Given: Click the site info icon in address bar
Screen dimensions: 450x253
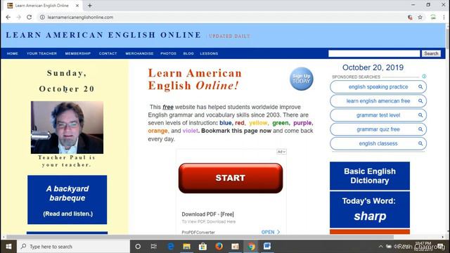Looking at the screenshot, I should (x=42, y=17).
